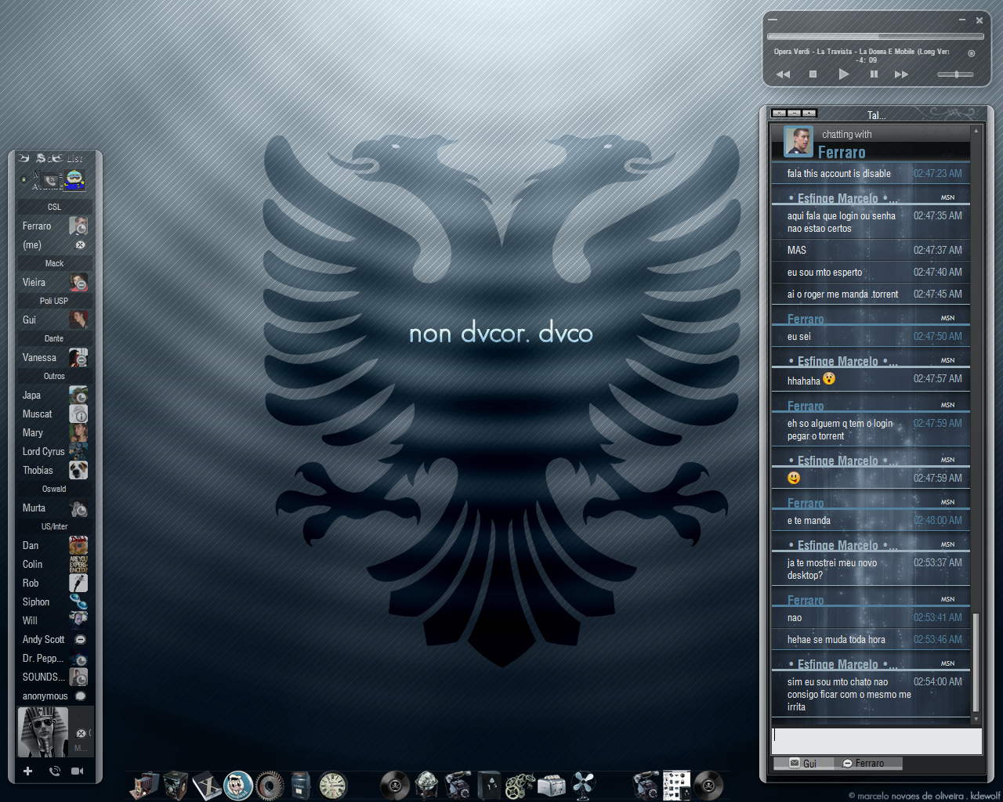Collapse the Poli USP contact group

pyautogui.click(x=54, y=301)
